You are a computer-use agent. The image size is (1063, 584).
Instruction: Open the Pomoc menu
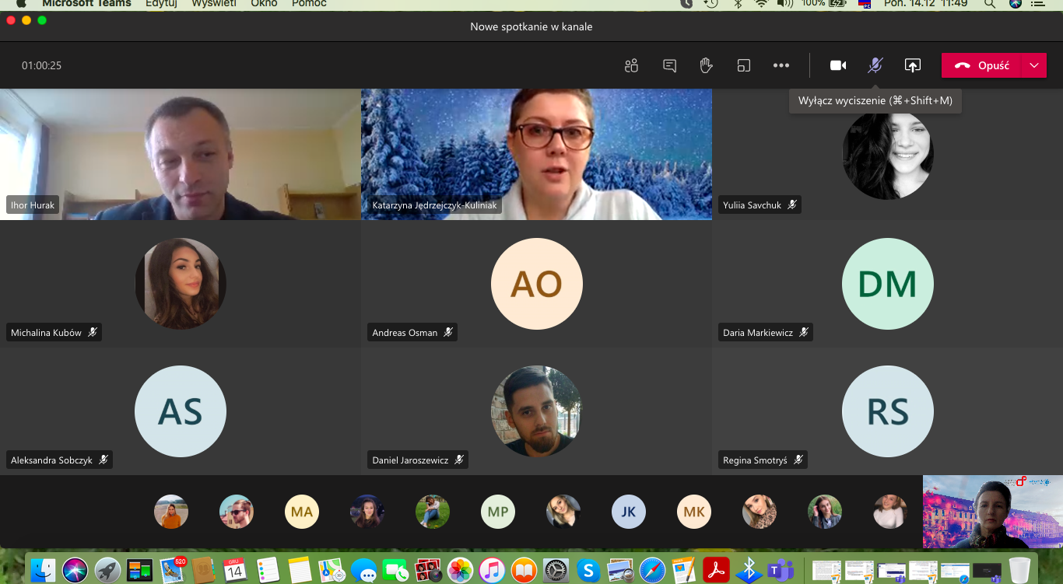[309, 4]
